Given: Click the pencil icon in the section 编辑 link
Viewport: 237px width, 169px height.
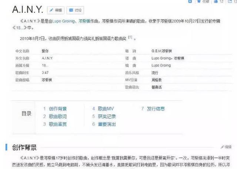Looking at the screenshot, I should 222,147.
